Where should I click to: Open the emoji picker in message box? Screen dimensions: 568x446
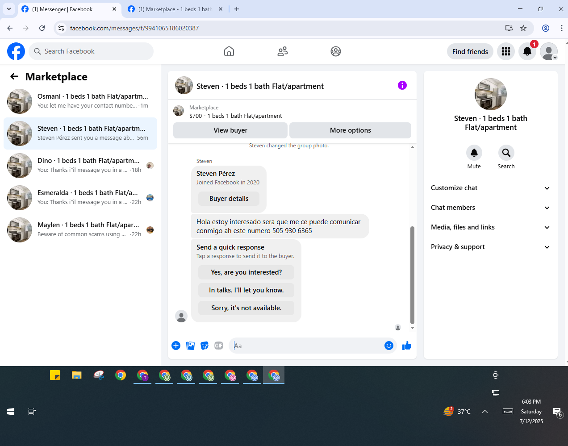(x=389, y=346)
